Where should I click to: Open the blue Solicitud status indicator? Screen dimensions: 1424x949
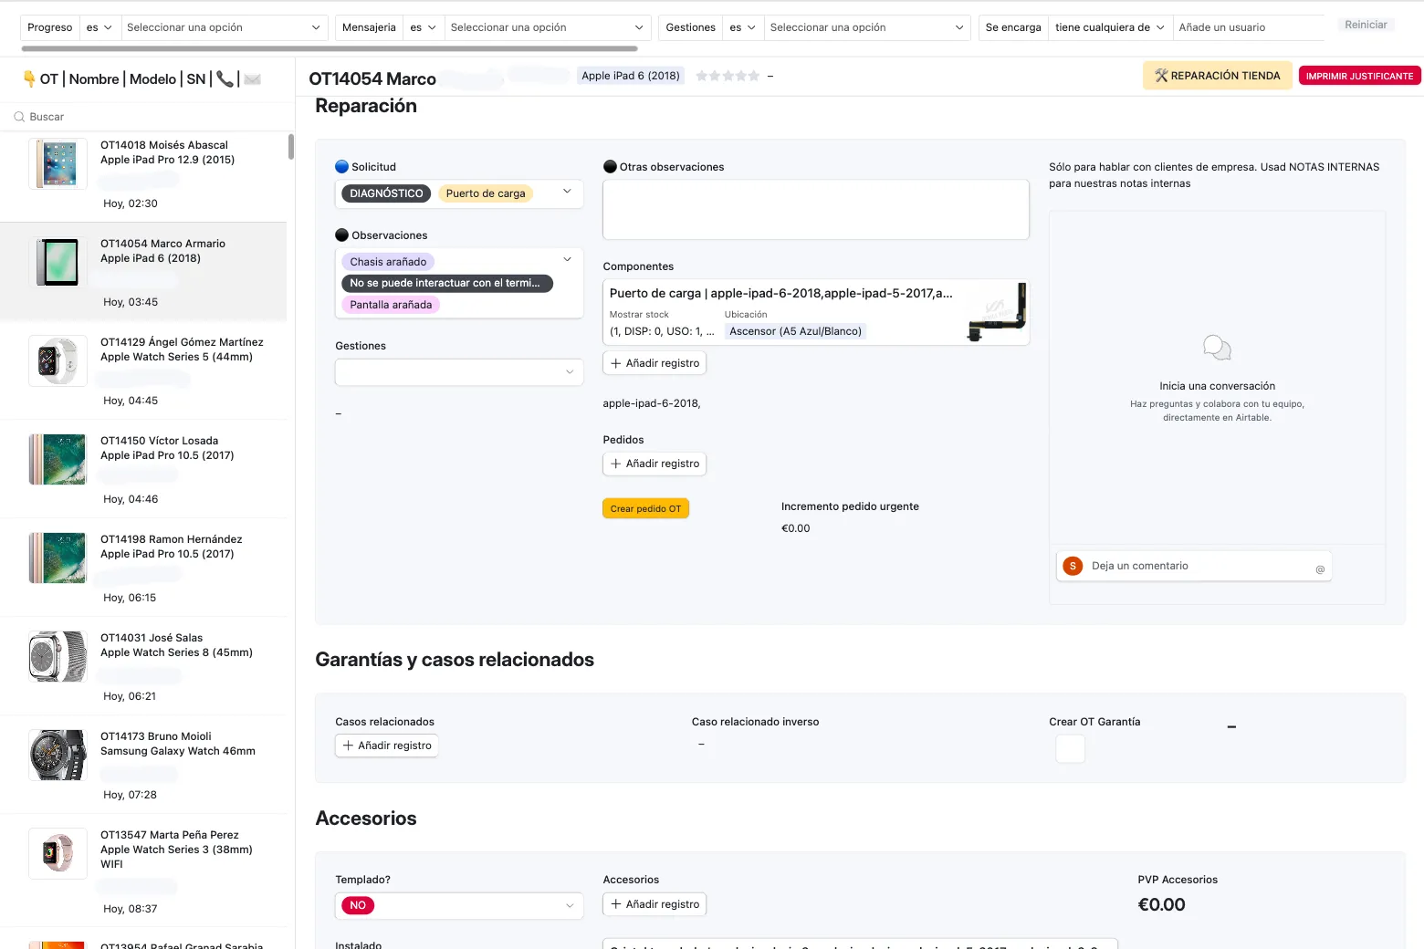341,166
